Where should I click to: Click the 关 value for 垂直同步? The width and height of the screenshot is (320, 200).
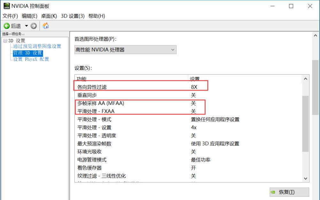193,95
